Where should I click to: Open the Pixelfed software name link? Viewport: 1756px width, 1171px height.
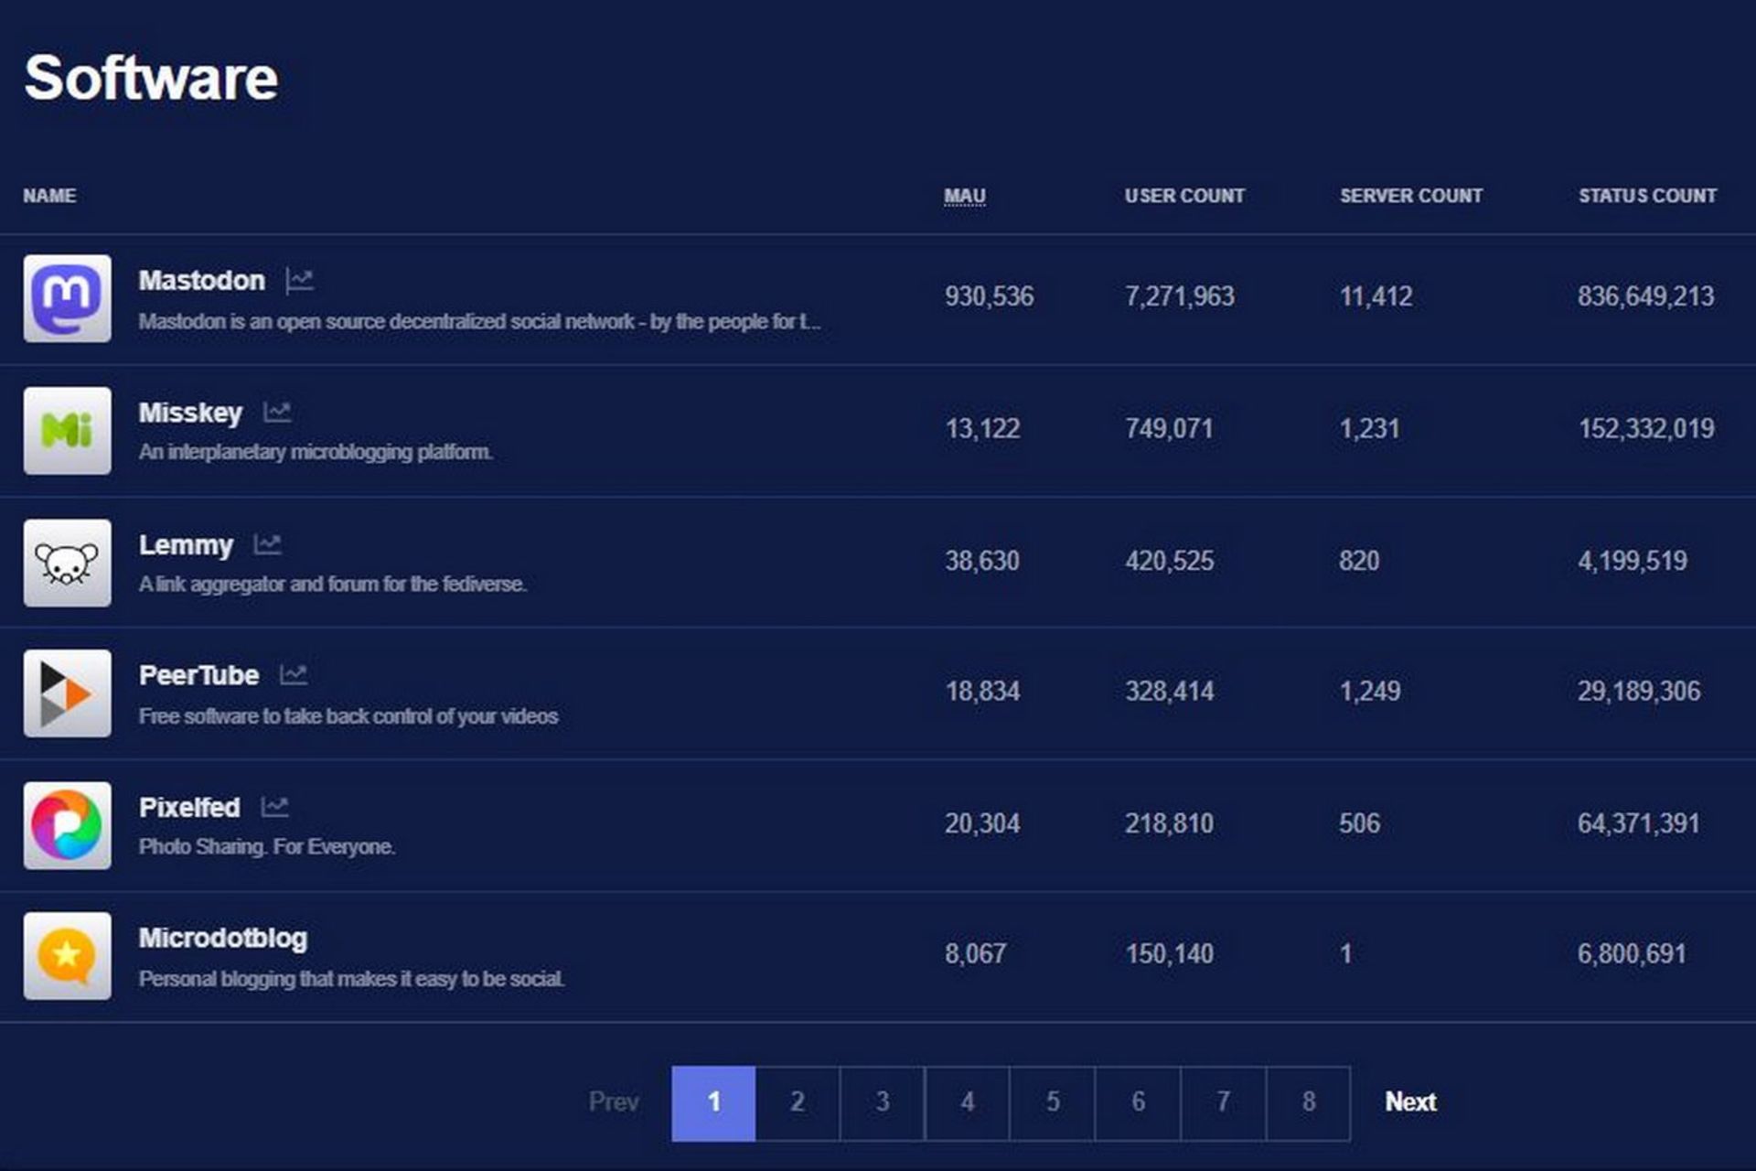[x=189, y=807]
